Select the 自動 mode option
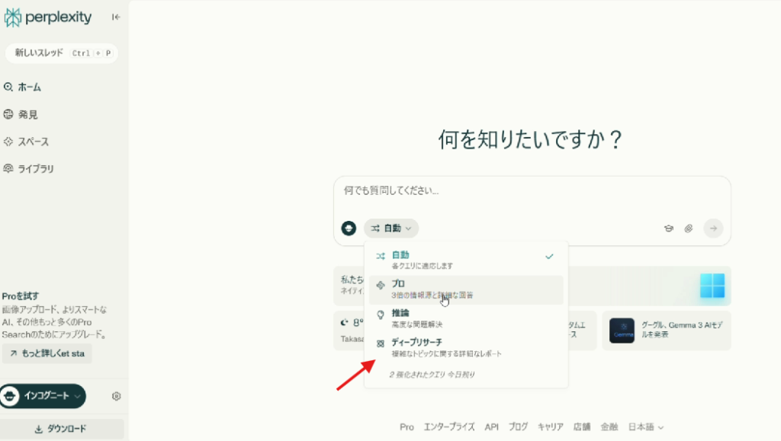This screenshot has height=441, width=781. [466, 260]
